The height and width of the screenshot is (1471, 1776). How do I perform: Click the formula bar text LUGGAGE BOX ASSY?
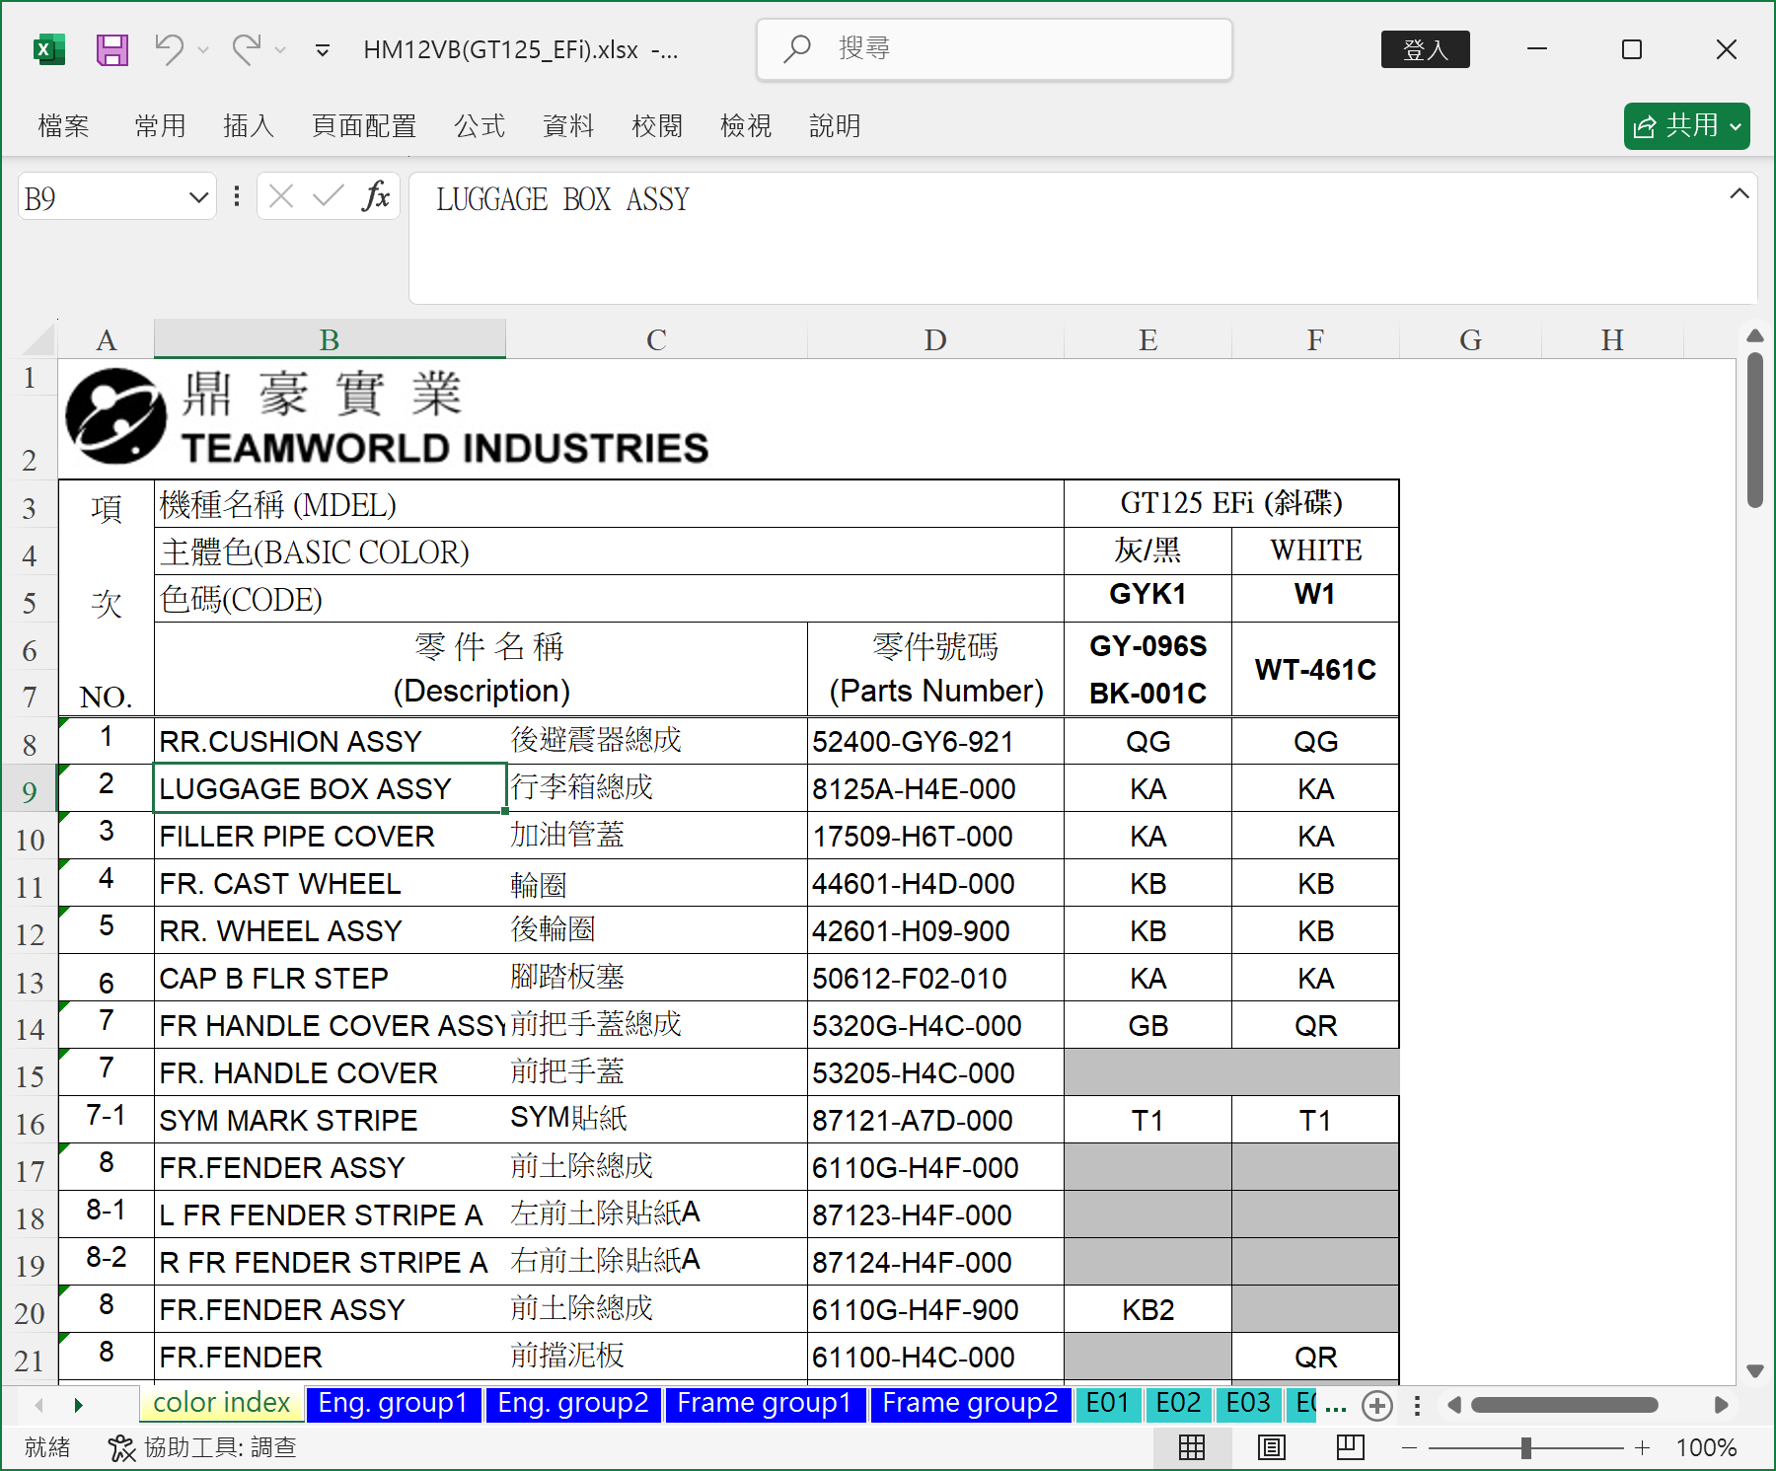[x=562, y=199]
